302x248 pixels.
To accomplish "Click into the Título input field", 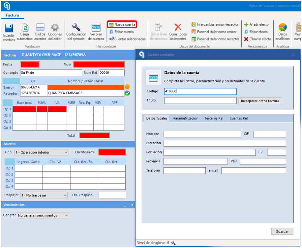I will coord(200,101).
